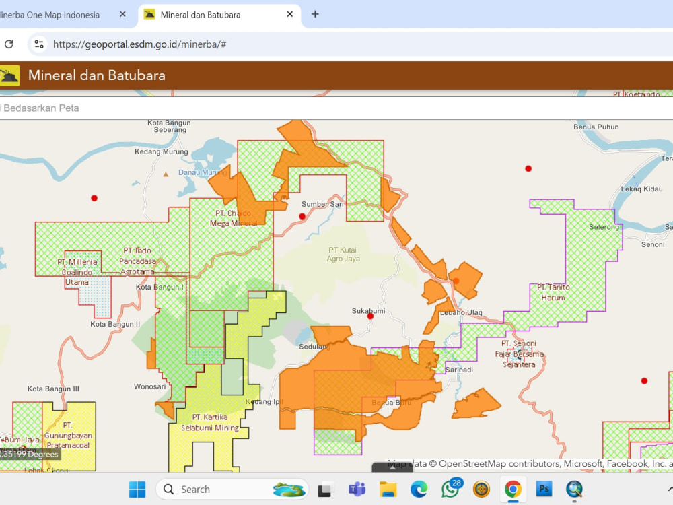Image resolution: width=673 pixels, height=505 pixels.
Task: Click the Sarinadi place label
Action: tap(459, 370)
